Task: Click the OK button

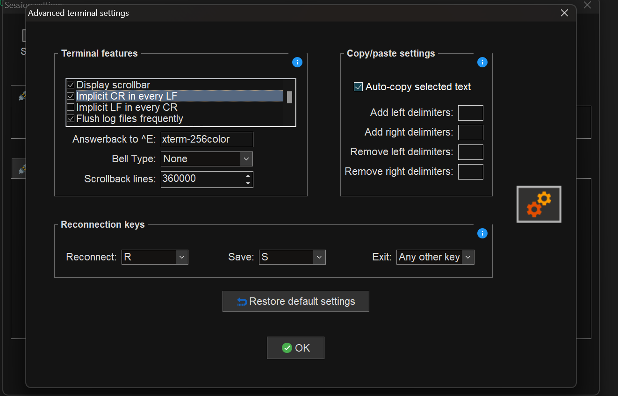Action: coord(295,348)
